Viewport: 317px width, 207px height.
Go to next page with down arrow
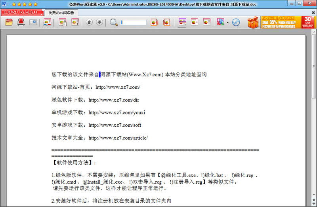99,22
